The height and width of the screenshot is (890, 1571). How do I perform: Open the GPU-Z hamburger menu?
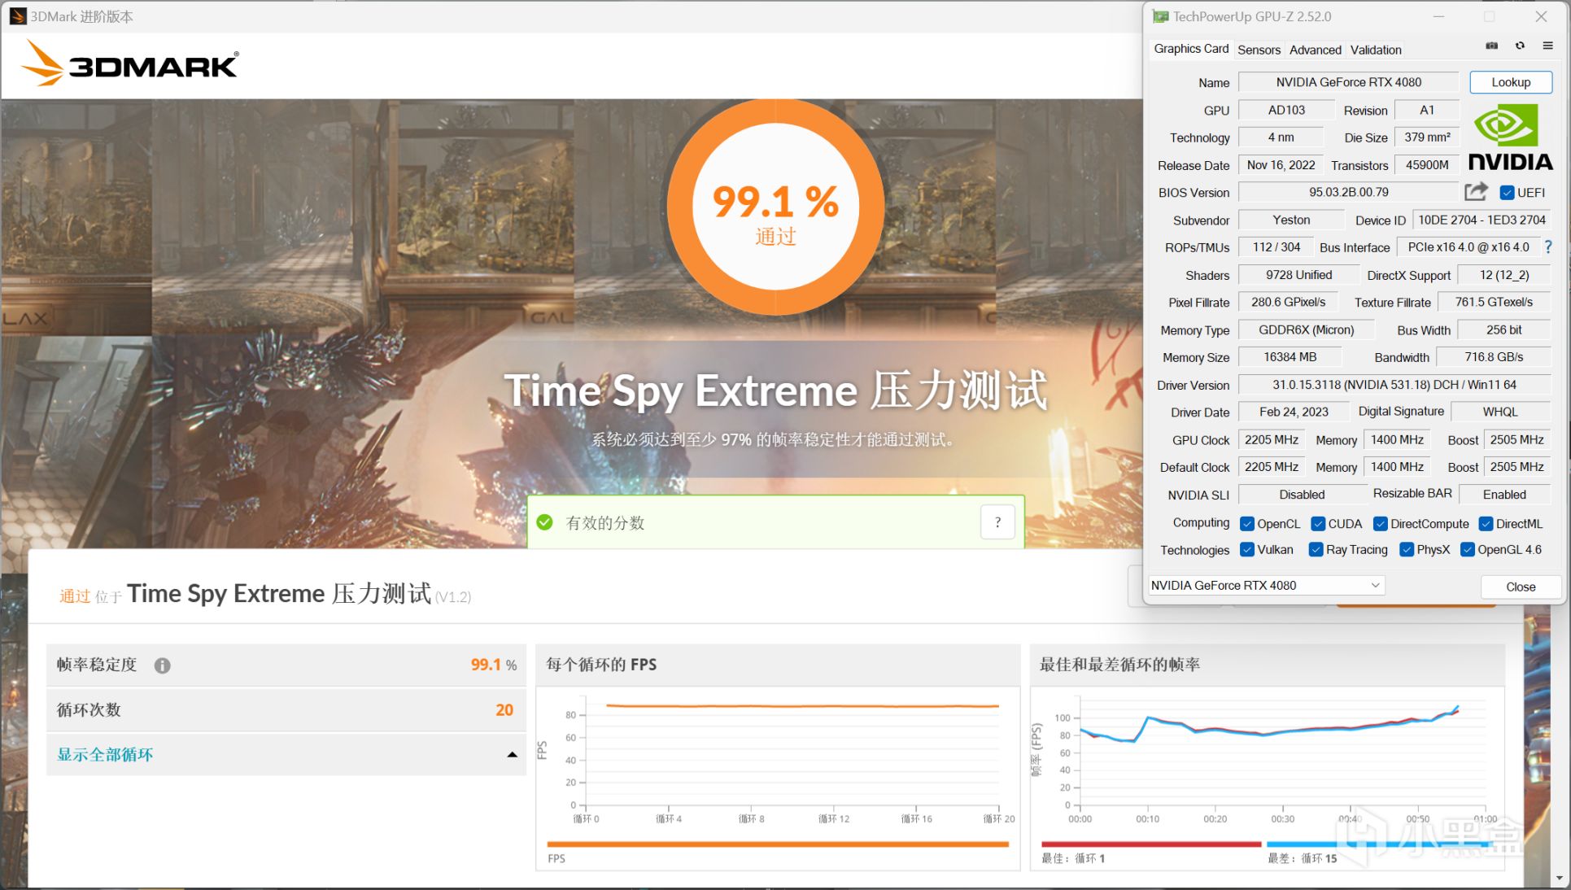(1547, 46)
